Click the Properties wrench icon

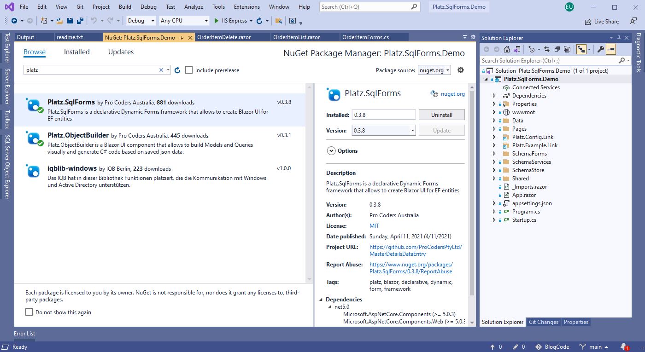600,49
